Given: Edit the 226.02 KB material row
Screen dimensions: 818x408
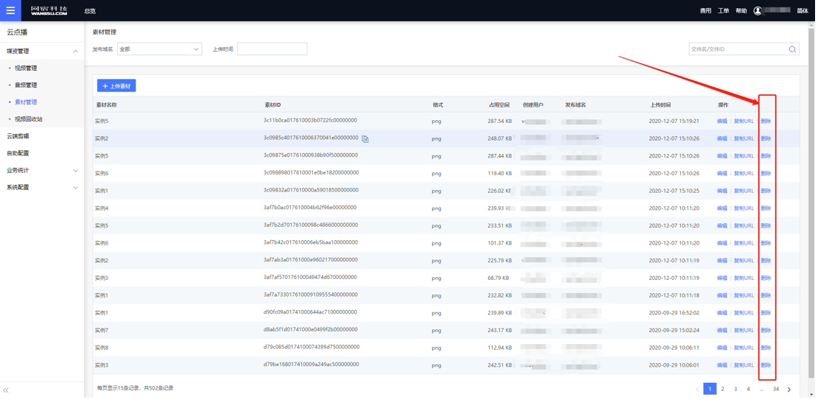Looking at the screenshot, I should (x=722, y=191).
